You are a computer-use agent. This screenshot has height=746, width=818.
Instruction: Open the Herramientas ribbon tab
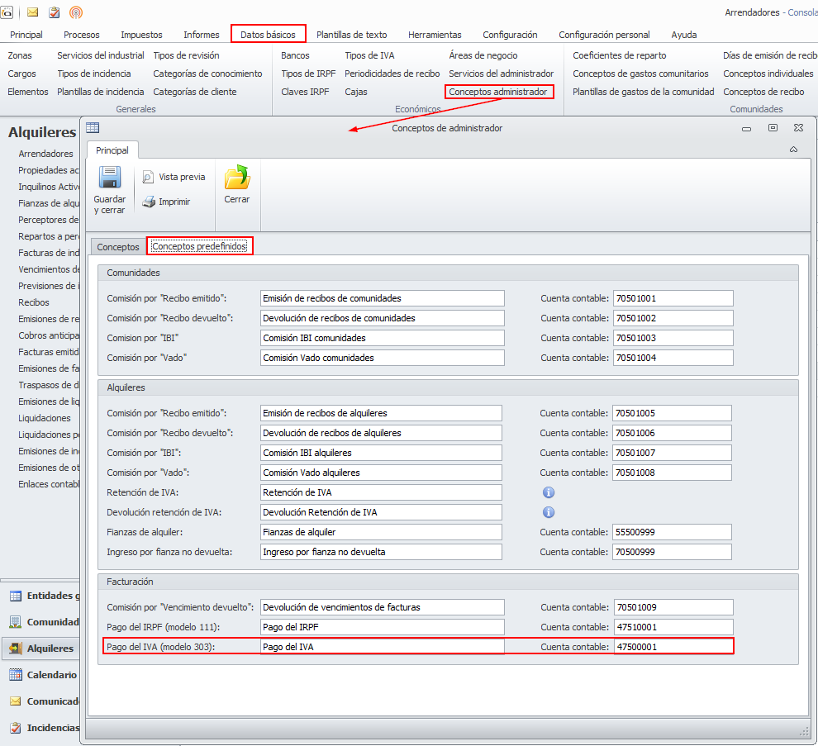click(435, 35)
